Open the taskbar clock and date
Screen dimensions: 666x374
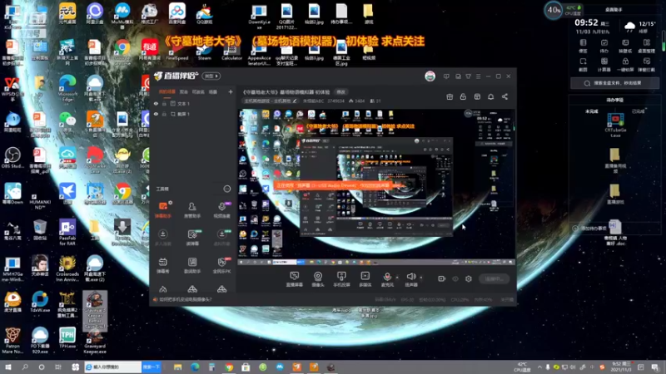pyautogui.click(x=622, y=367)
